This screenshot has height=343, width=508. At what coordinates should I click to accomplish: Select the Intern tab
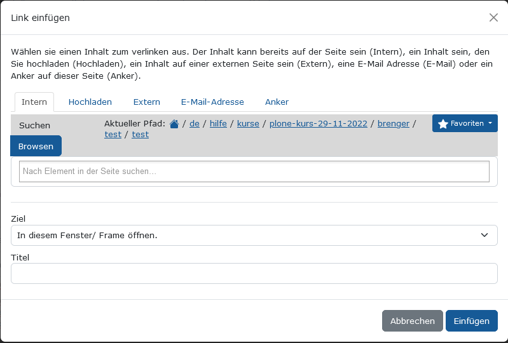(34, 102)
